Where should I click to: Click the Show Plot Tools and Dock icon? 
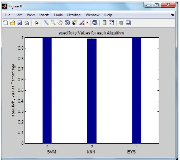(x=128, y=23)
